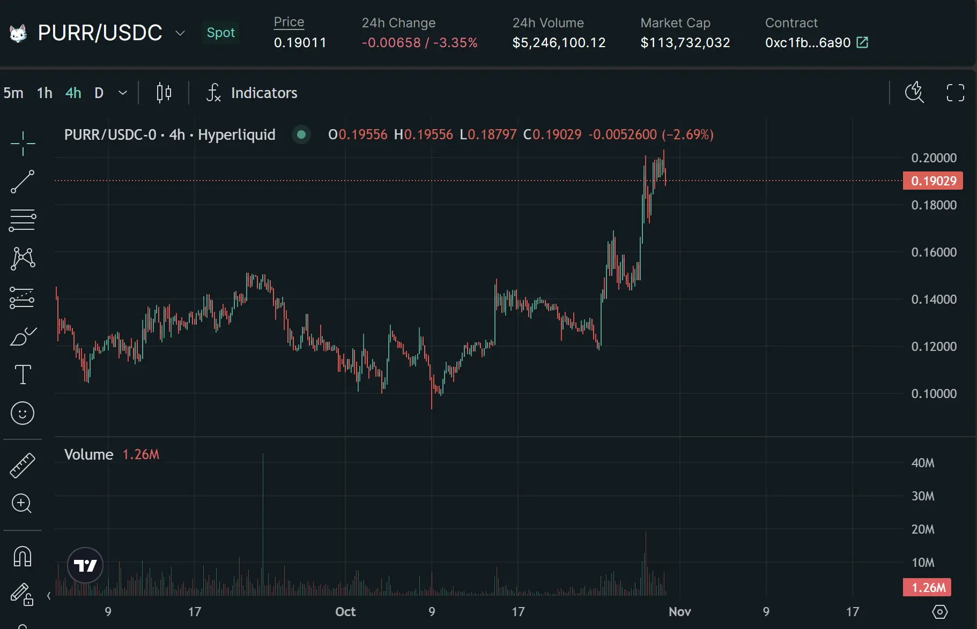Screen dimensions: 977x629
Task: Switch chart to 5m interval
Action: coord(13,93)
